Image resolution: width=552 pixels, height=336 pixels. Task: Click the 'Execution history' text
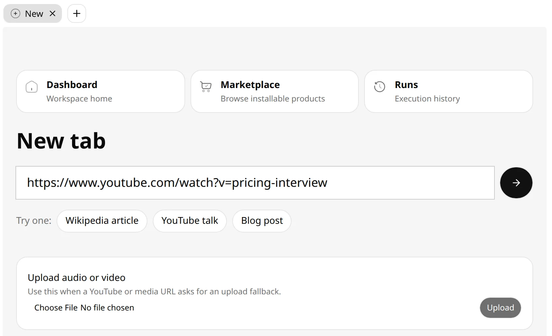[x=427, y=99]
